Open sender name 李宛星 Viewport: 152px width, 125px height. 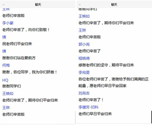pos(84,72)
